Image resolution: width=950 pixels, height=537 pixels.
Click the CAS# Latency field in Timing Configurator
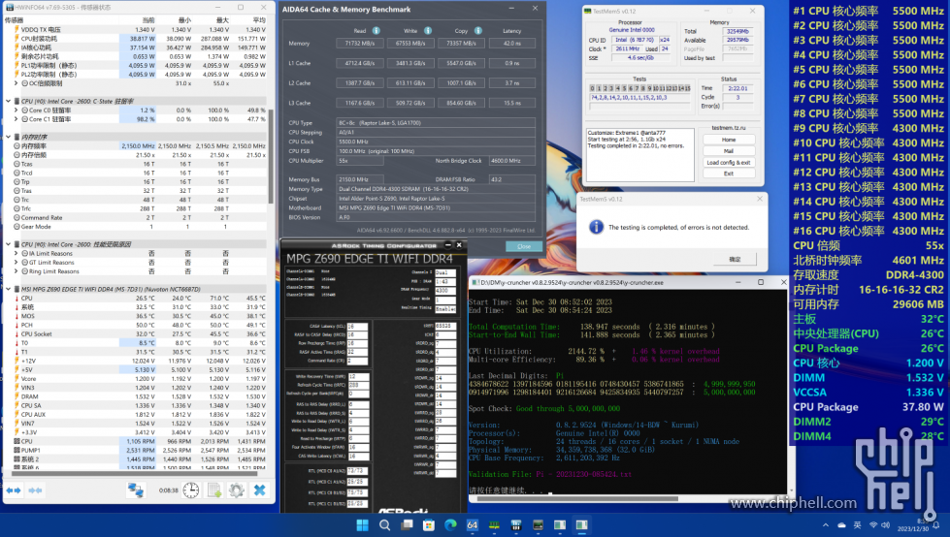point(357,327)
